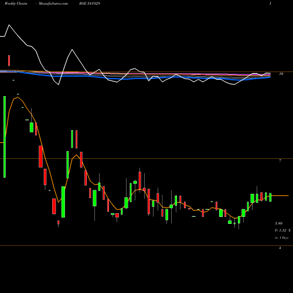Click the price axis label '10'
293x293 pixels.
[281, 74]
